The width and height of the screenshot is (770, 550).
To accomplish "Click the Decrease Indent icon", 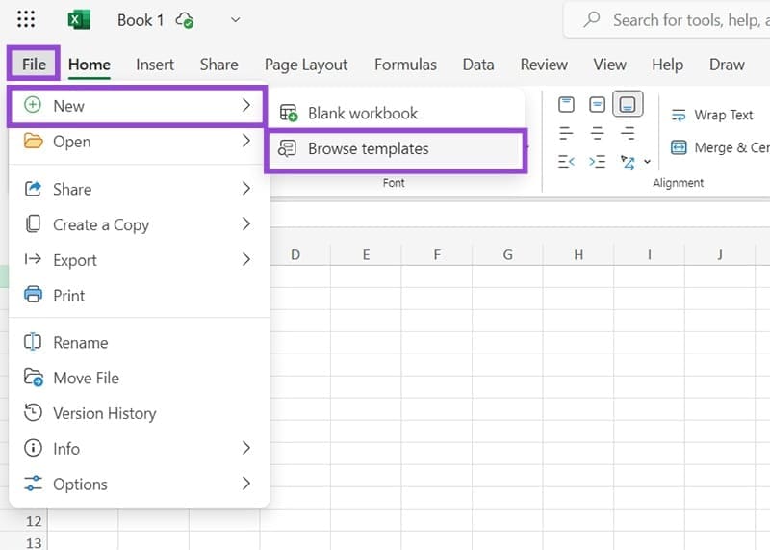I will coord(566,161).
